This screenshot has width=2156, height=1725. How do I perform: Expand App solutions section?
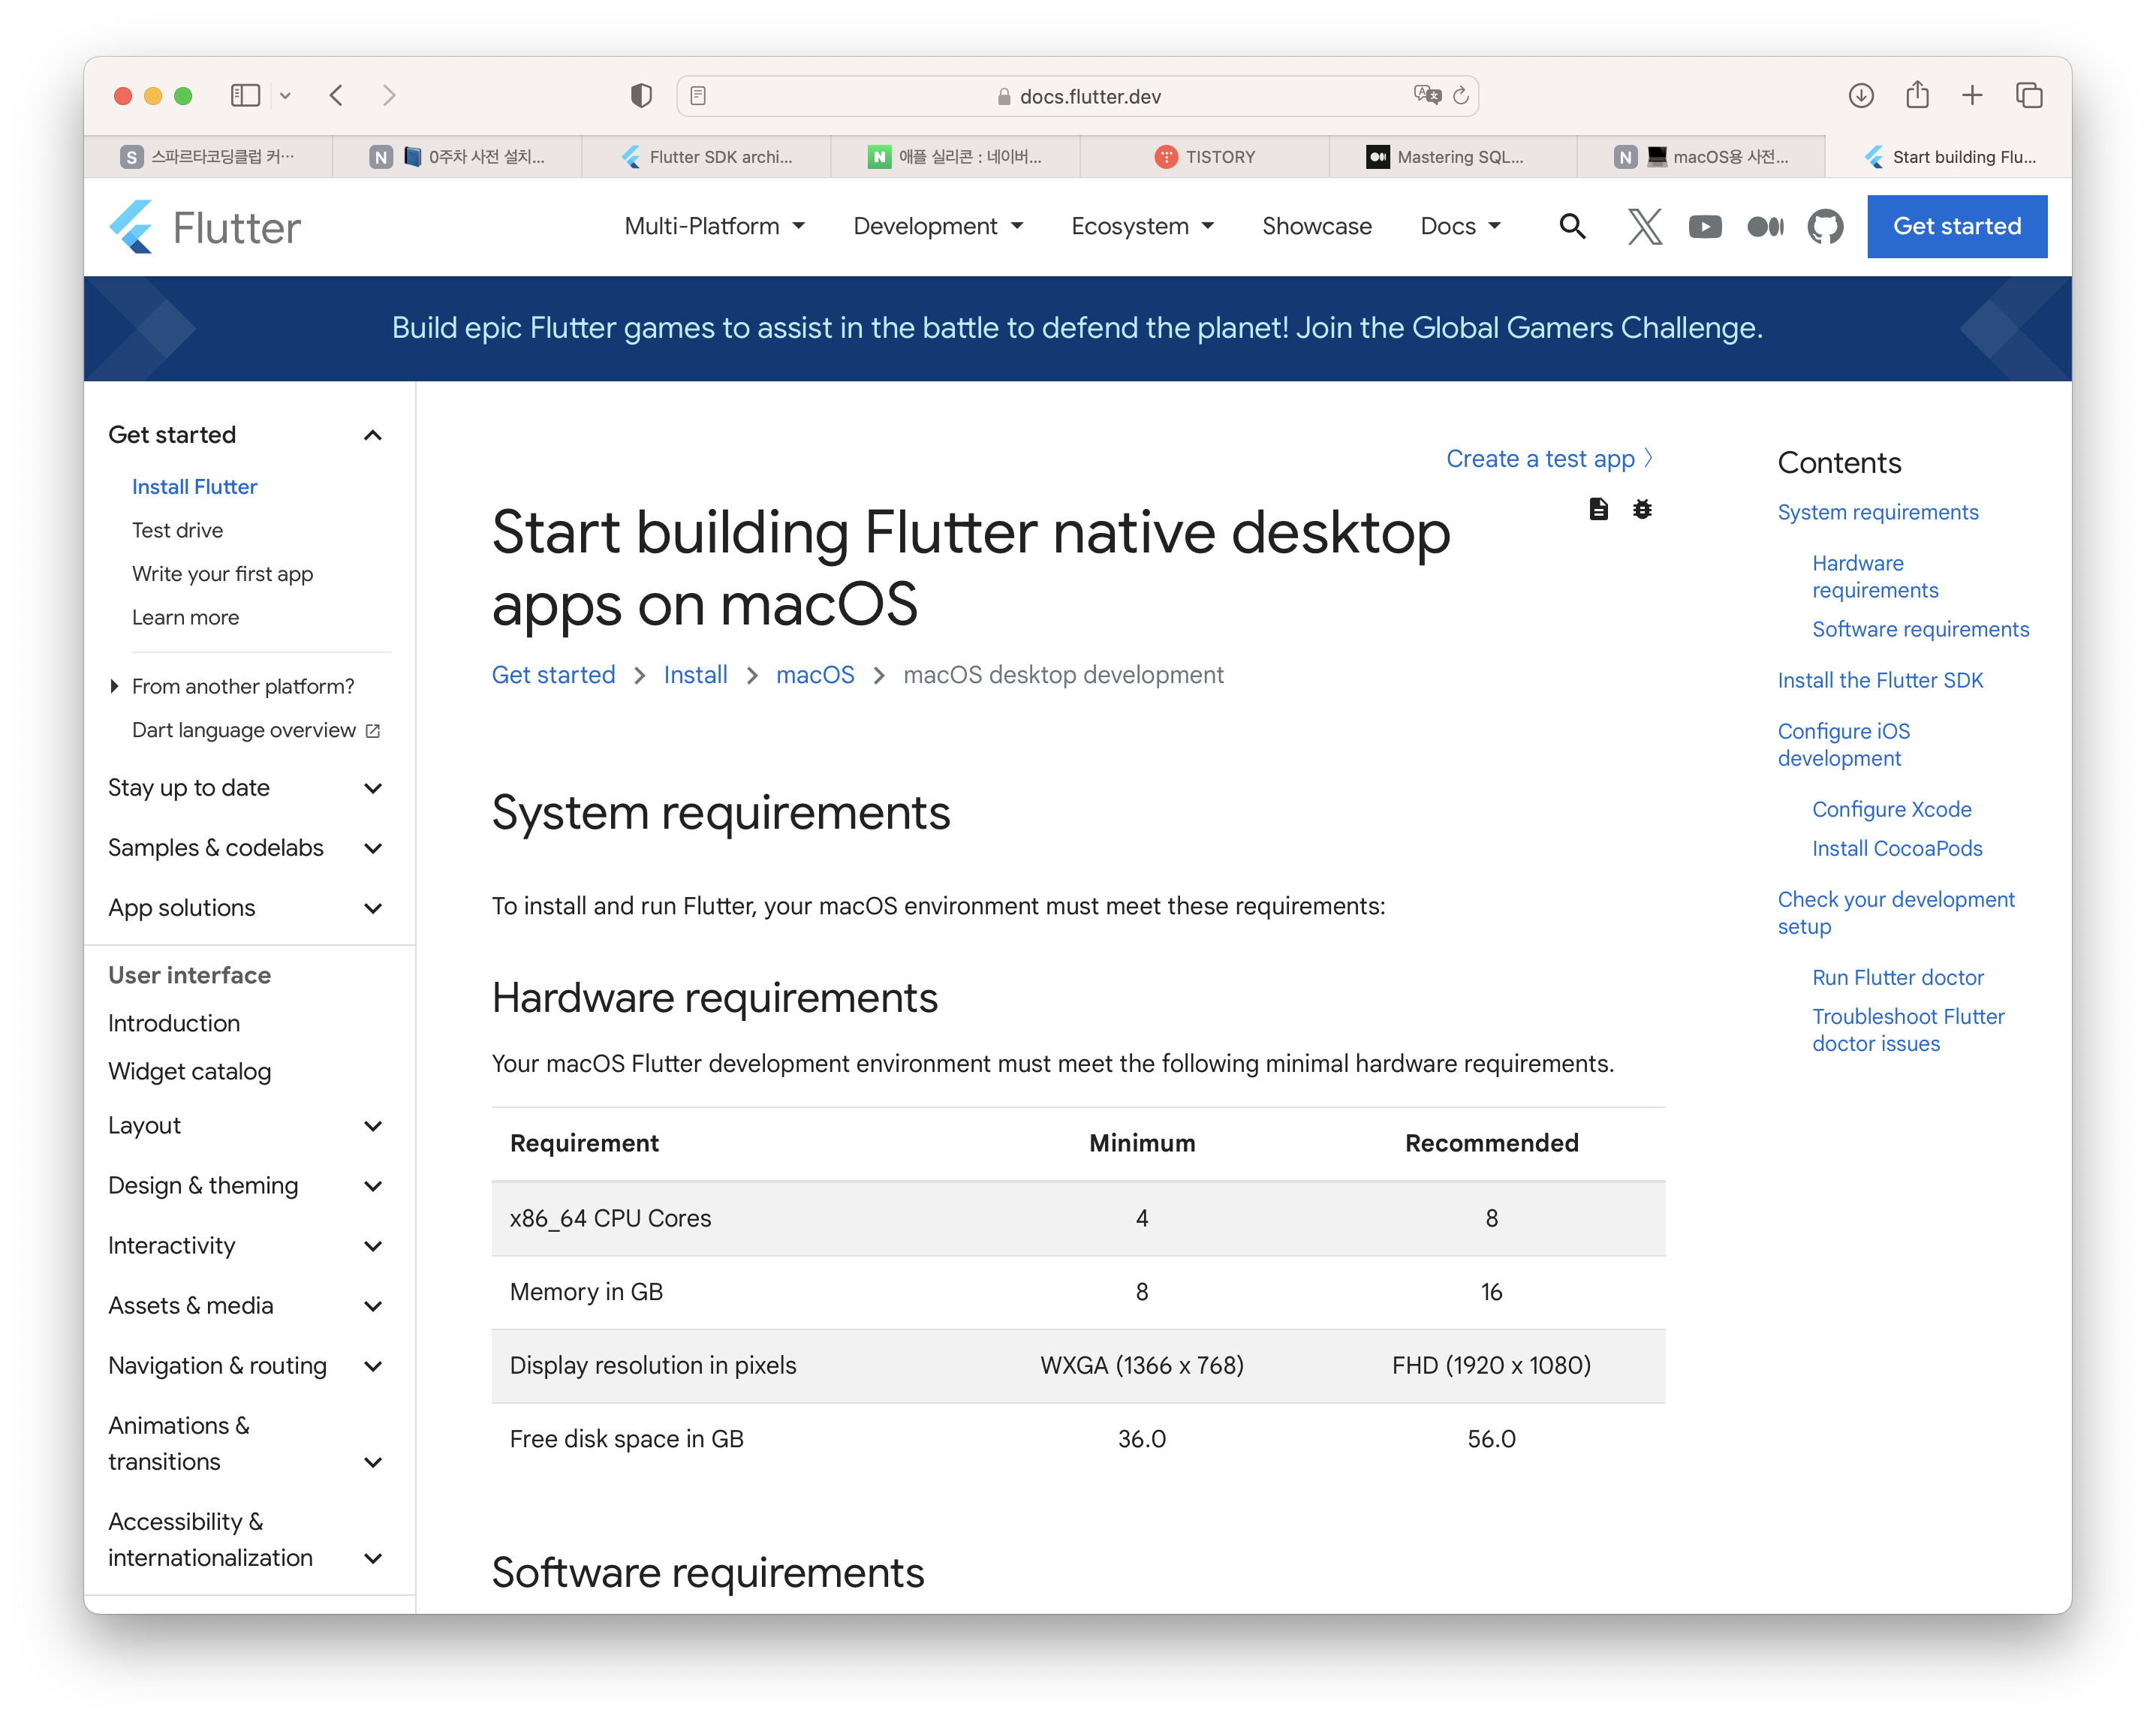[x=373, y=908]
